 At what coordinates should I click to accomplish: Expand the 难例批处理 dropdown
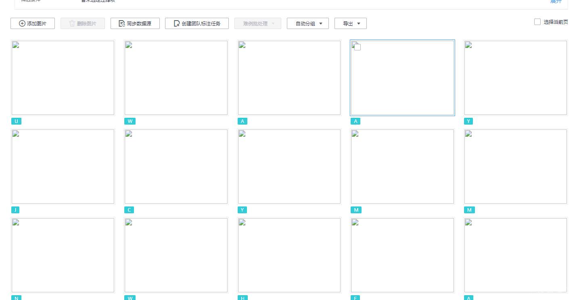click(x=258, y=23)
